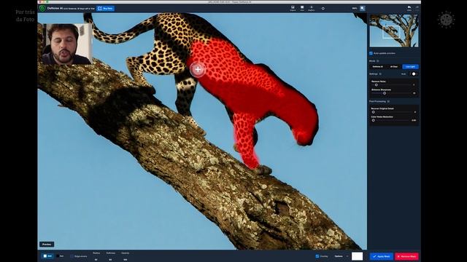Open the zoom percentage dropdown

355,8
